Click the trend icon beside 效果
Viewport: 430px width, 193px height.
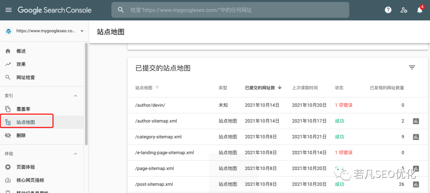[8, 64]
